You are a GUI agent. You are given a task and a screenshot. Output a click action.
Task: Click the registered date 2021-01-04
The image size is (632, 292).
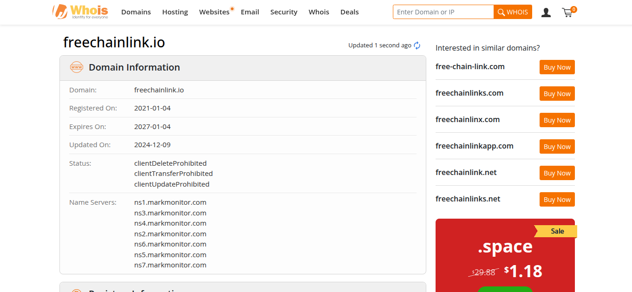152,108
